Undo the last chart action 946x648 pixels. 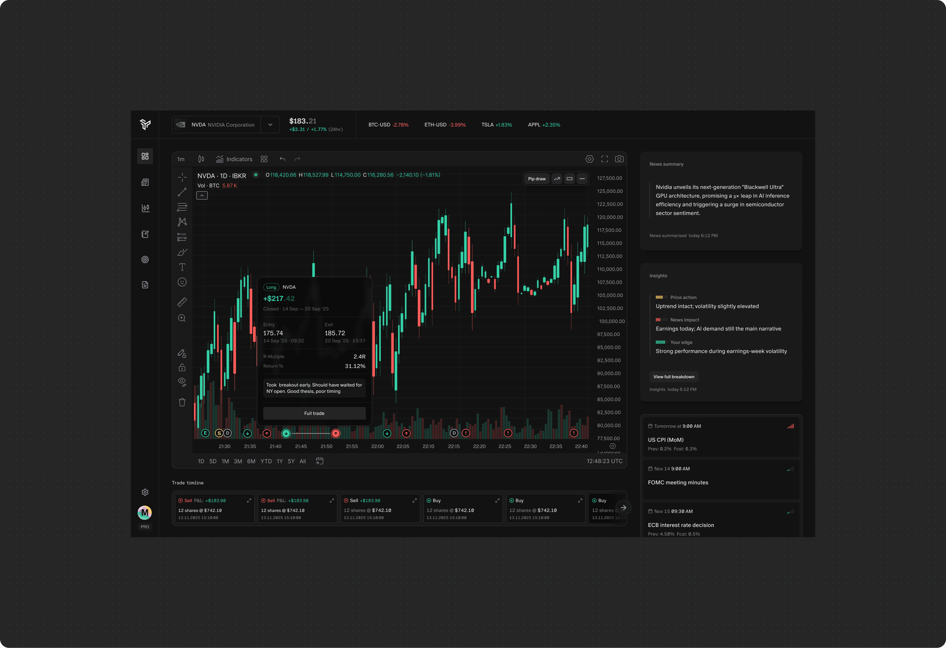pyautogui.click(x=283, y=159)
